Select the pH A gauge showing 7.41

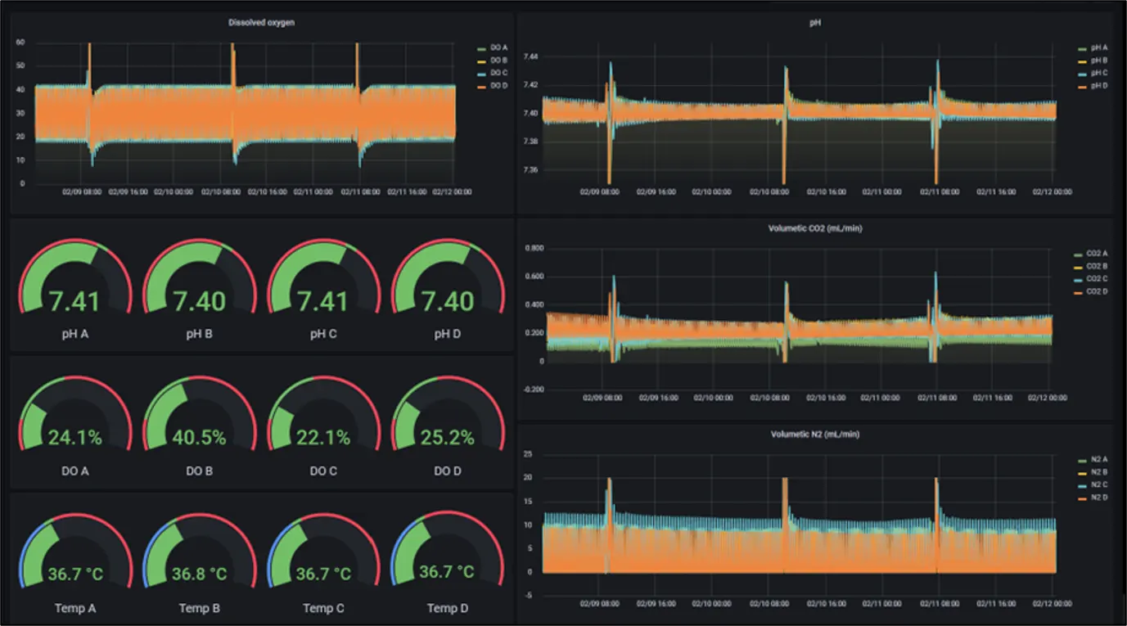click(x=74, y=282)
